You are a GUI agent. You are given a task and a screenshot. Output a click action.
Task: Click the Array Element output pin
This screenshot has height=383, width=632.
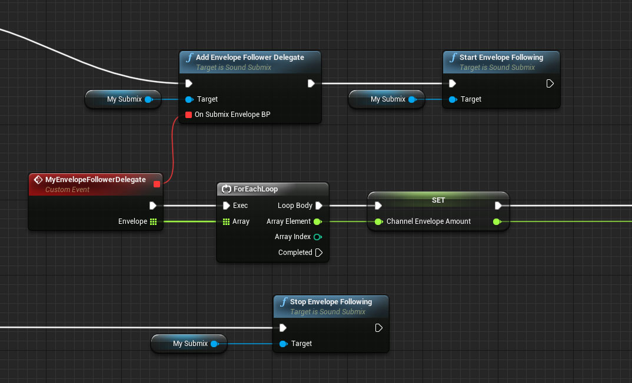(x=318, y=221)
